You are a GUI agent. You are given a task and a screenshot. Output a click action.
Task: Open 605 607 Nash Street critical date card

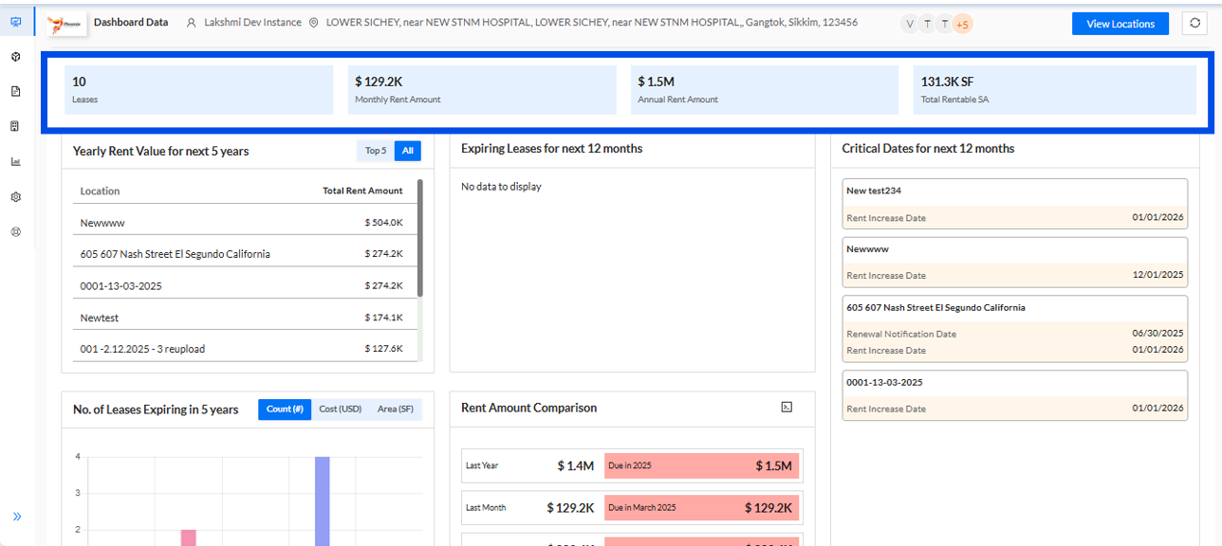[1015, 328]
